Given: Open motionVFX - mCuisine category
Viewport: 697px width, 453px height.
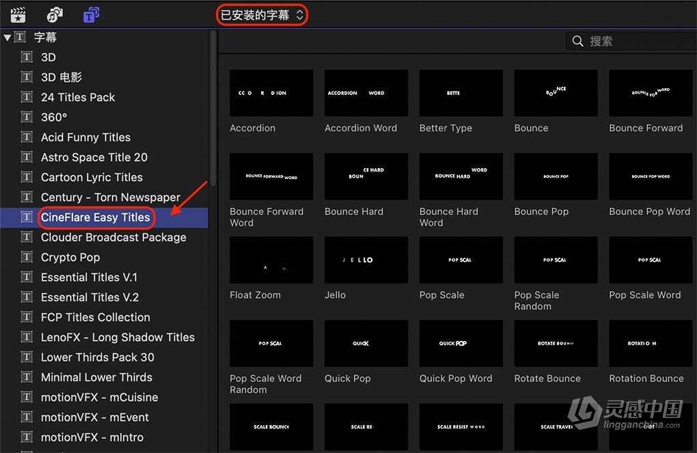Looking at the screenshot, I should tap(104, 398).
